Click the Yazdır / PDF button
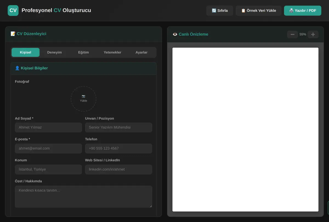 [x=303, y=11]
